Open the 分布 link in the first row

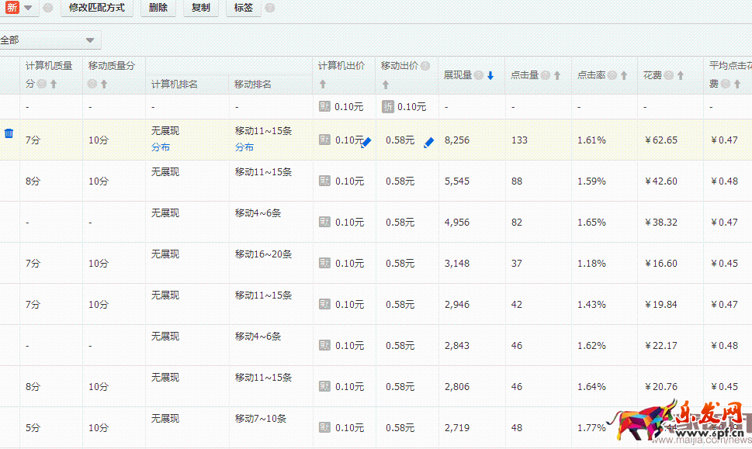160,147
